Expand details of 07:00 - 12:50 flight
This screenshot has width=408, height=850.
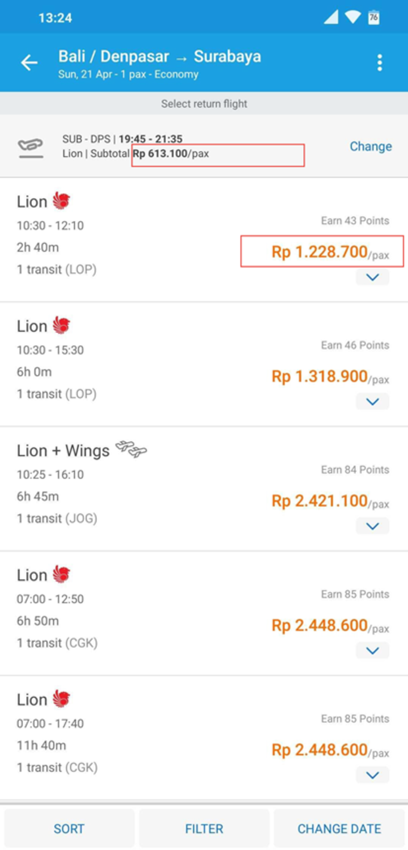[x=372, y=650]
